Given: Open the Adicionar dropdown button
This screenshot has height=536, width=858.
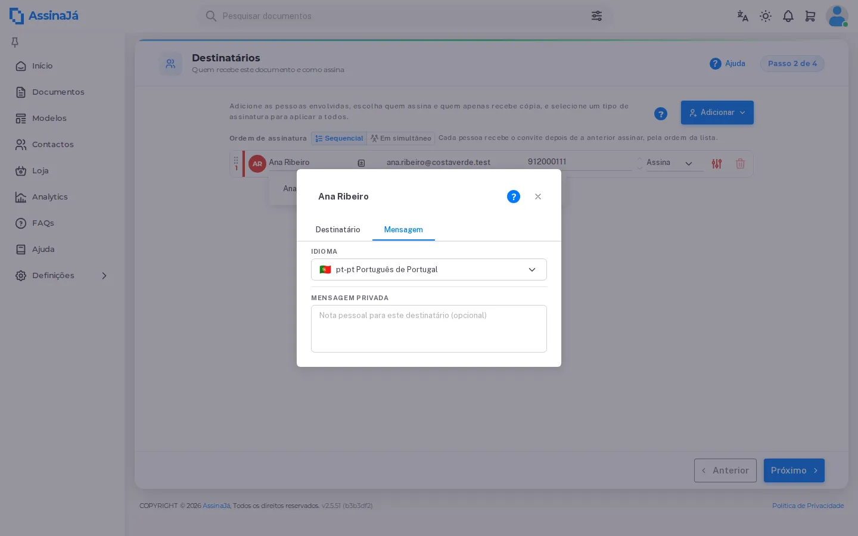Looking at the screenshot, I should [717, 113].
